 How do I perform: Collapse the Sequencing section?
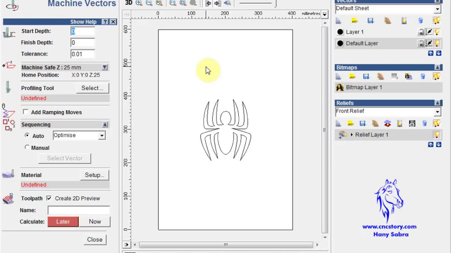[x=105, y=124]
